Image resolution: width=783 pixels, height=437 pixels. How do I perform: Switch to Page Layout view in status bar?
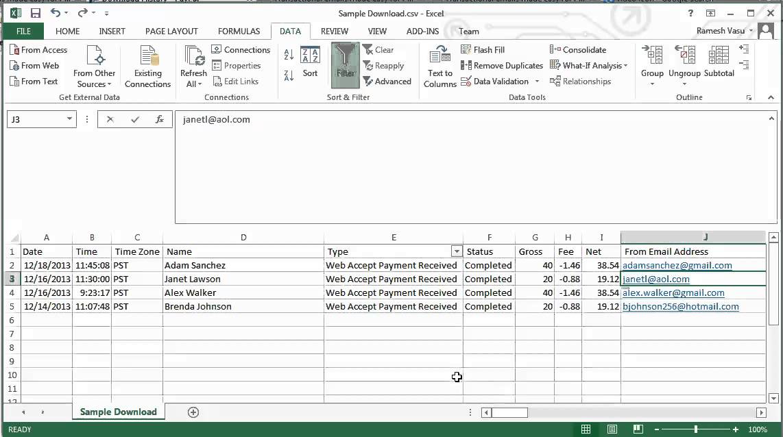(x=612, y=429)
